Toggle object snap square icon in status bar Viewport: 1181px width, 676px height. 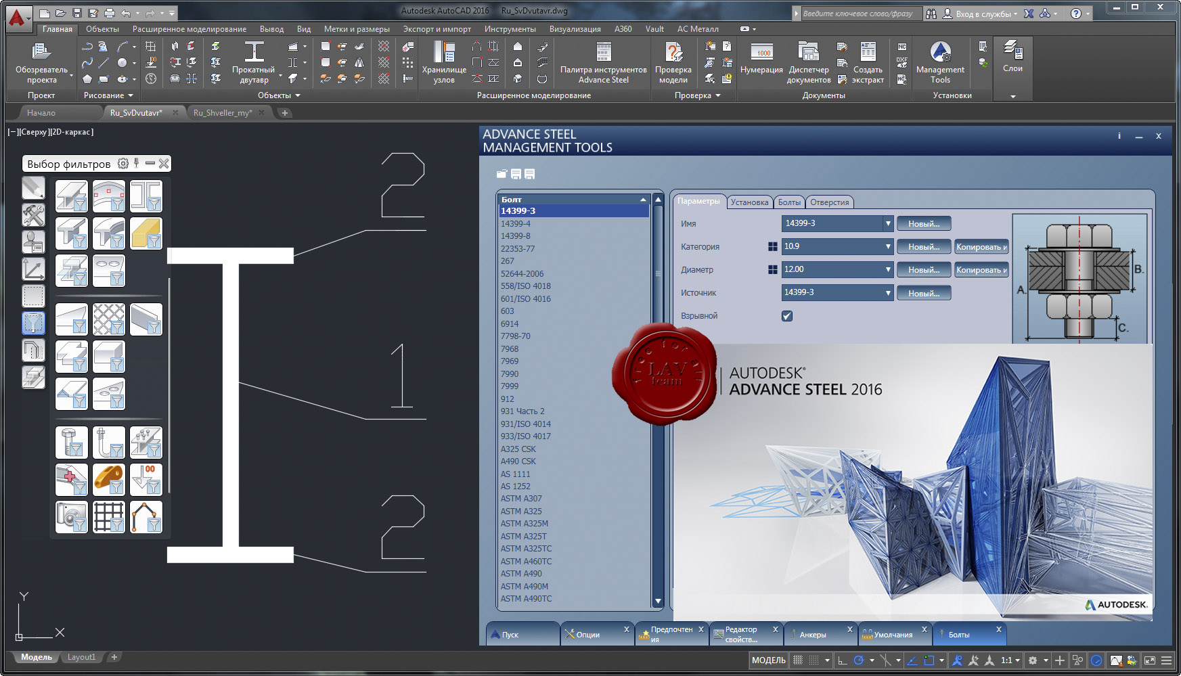click(x=929, y=660)
